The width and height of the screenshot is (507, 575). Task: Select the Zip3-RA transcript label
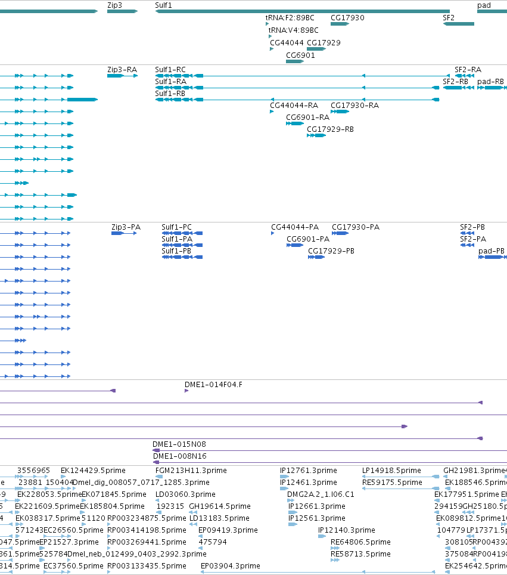point(122,70)
